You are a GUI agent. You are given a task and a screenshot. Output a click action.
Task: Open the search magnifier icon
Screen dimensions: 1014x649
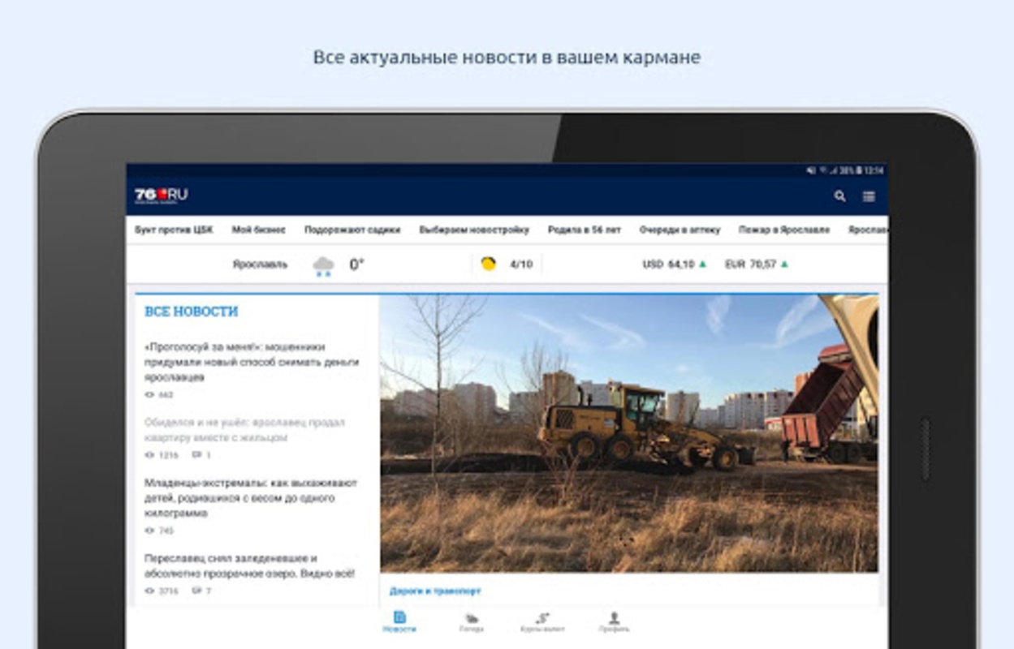(839, 196)
